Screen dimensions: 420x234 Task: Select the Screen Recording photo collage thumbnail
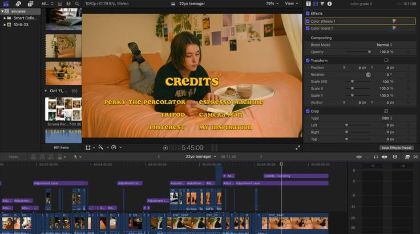pos(63,109)
